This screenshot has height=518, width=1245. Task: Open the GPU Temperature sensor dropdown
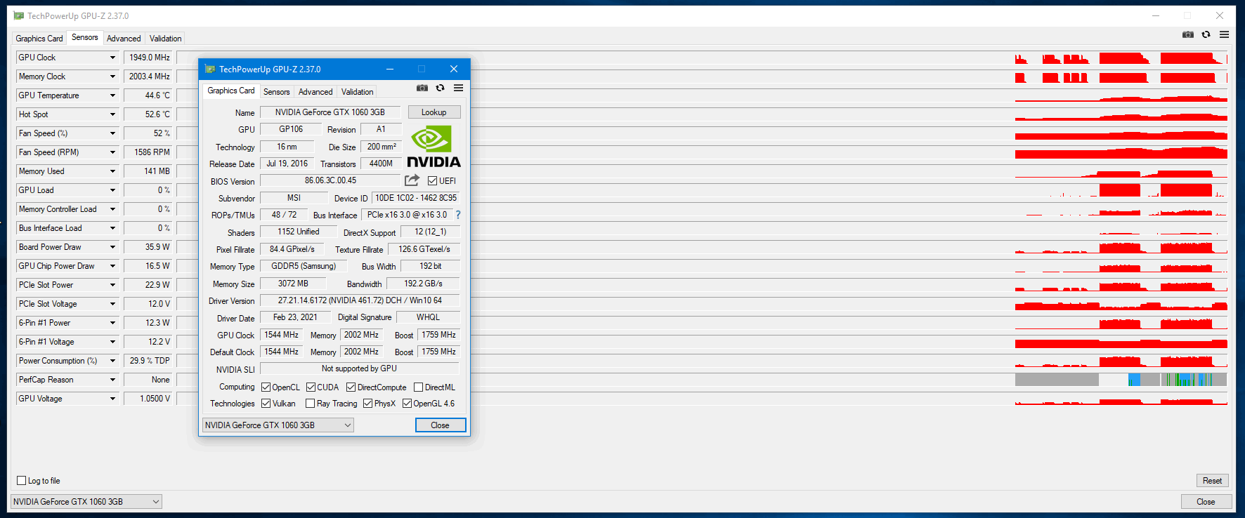(112, 95)
